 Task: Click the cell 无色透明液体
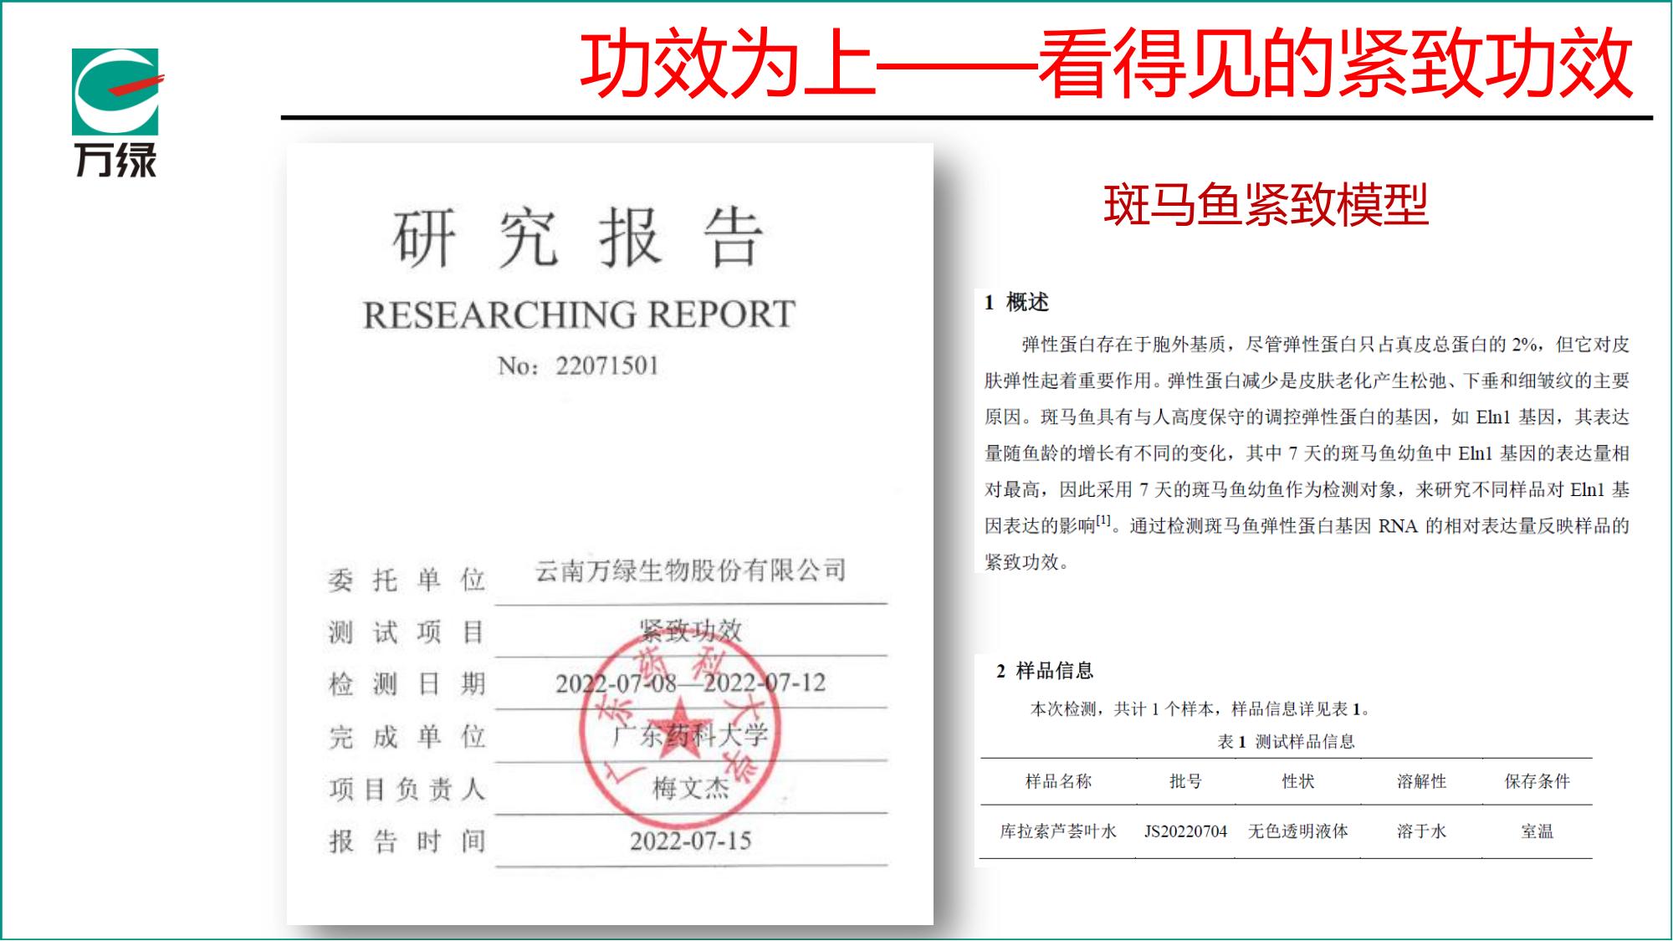1298,831
